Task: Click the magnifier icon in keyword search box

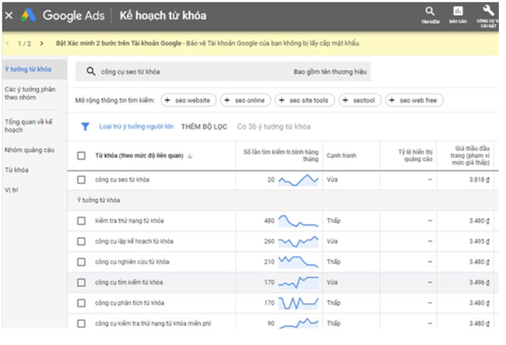Action: (x=90, y=72)
